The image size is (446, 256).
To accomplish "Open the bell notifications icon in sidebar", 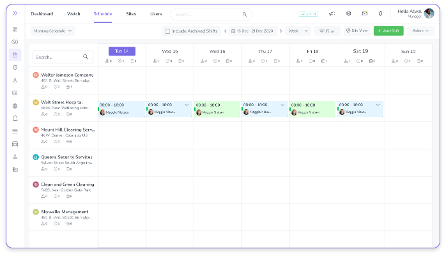I will click(x=15, y=118).
